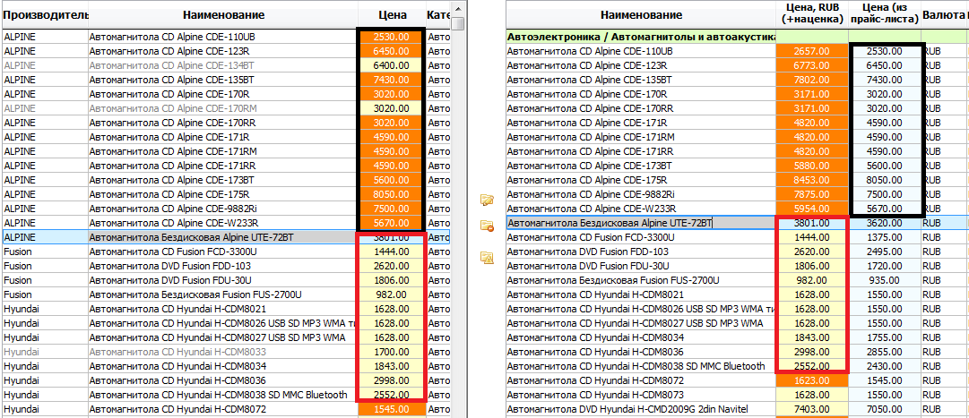Click markup price 7875.00 in right table
The image size is (969, 418).
(x=813, y=194)
